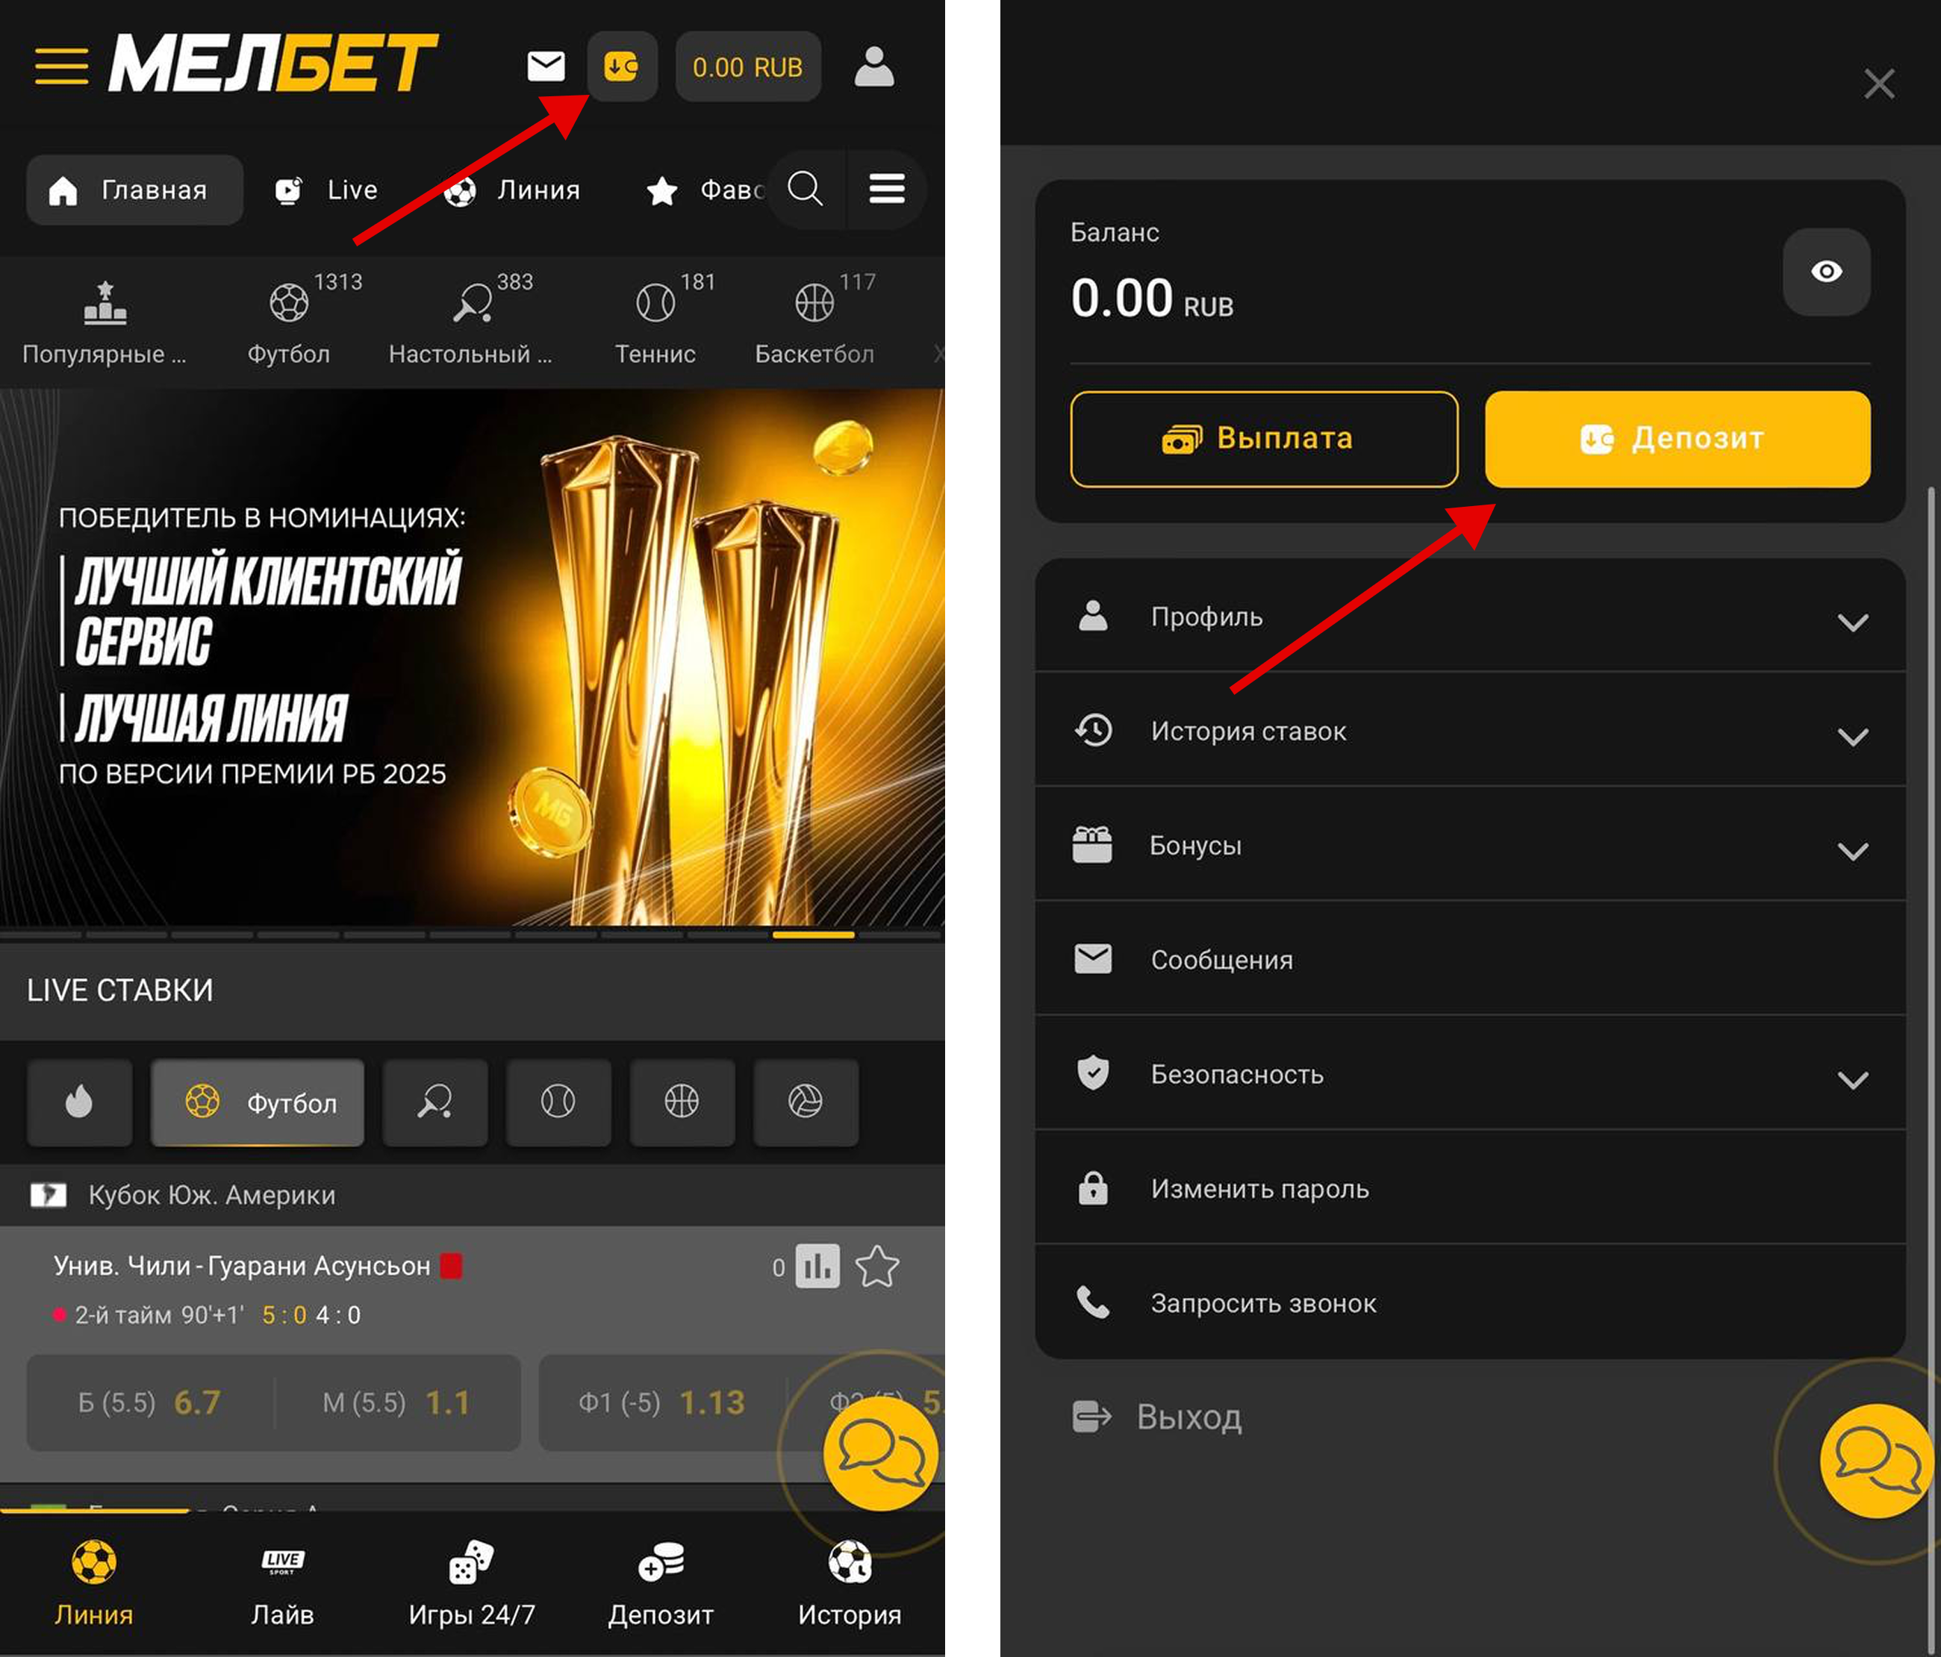Open the hamburger menu beside Мелбет logo

(62, 66)
